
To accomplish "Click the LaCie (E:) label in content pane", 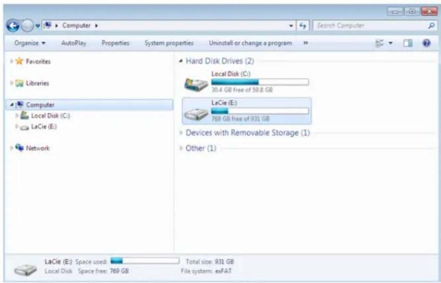I will coord(224,103).
